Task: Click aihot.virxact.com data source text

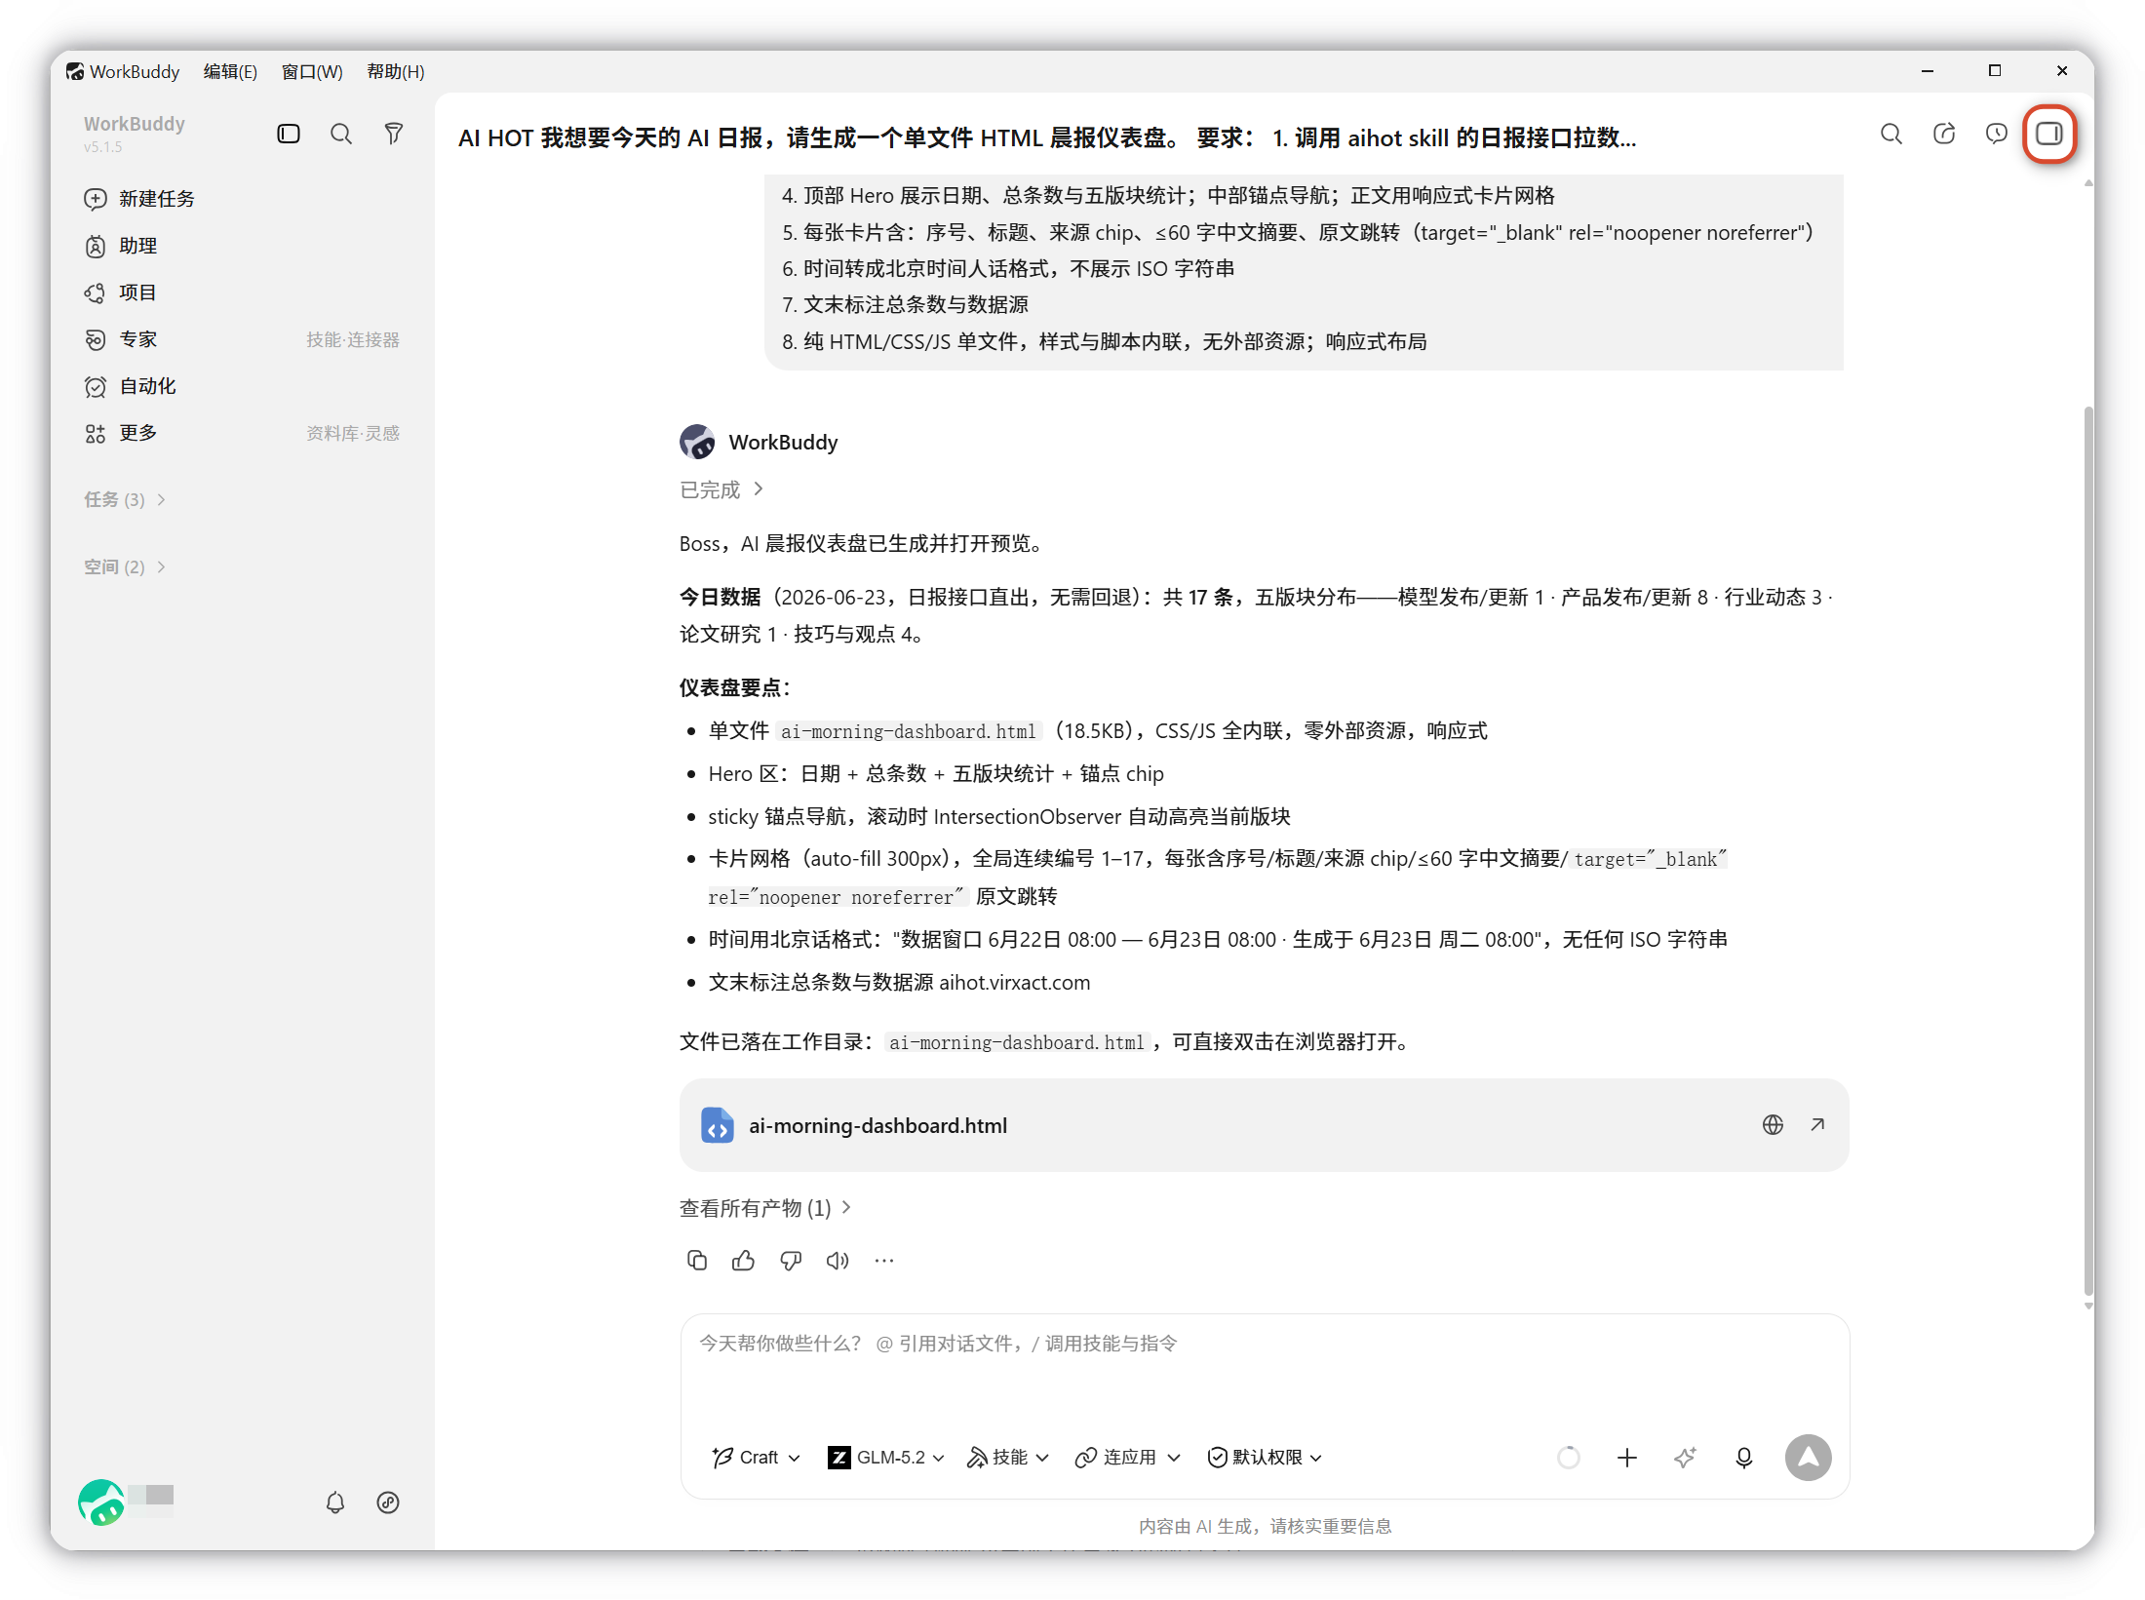Action: coord(1015,982)
